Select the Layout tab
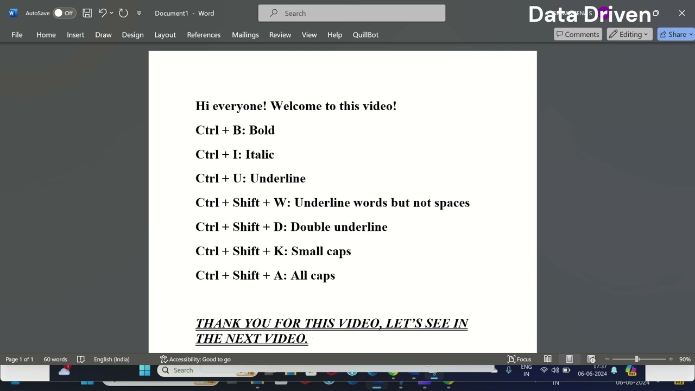Screen dimensions: 695x391 165,35
